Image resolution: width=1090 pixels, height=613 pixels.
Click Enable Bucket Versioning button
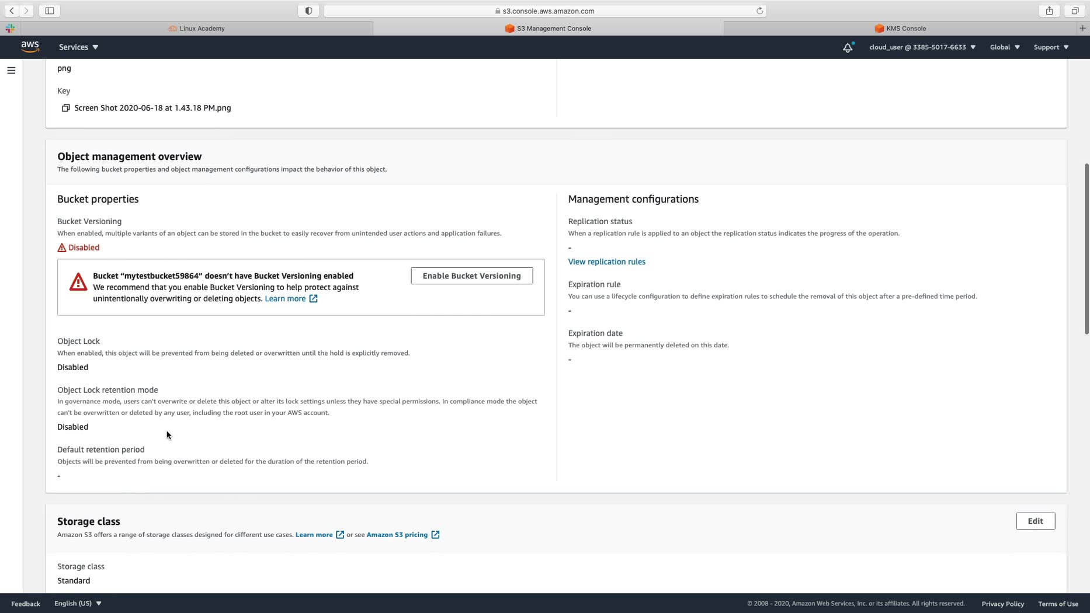pyautogui.click(x=471, y=276)
